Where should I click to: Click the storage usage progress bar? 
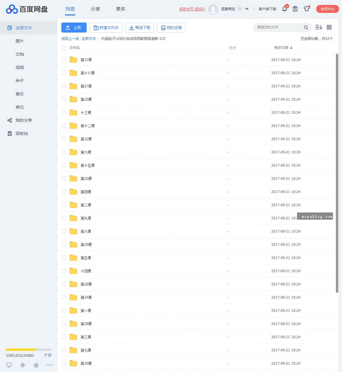point(29,350)
